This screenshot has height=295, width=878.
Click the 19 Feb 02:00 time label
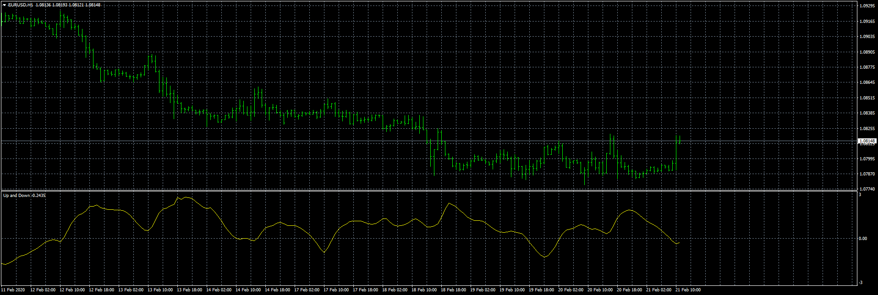coord(483,290)
